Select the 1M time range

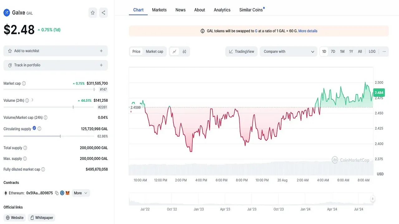(x=342, y=52)
